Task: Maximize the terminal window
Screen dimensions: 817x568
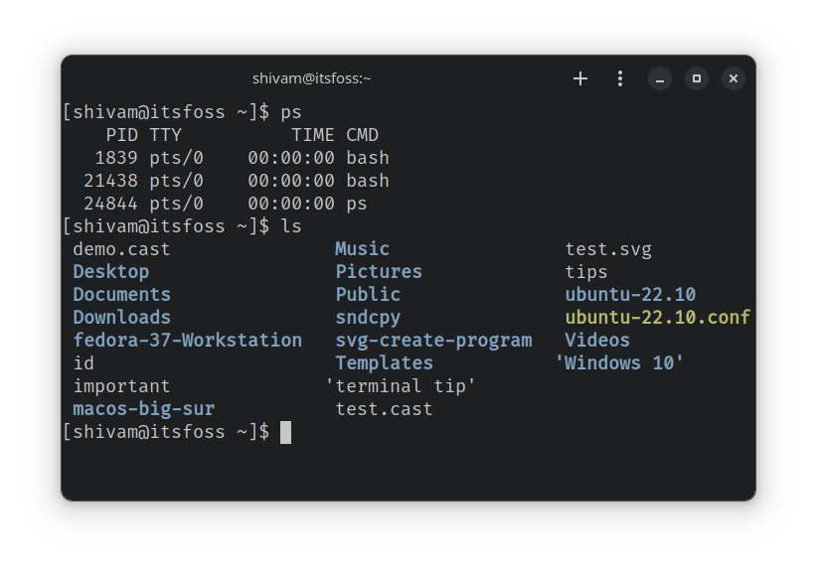Action: point(697,78)
